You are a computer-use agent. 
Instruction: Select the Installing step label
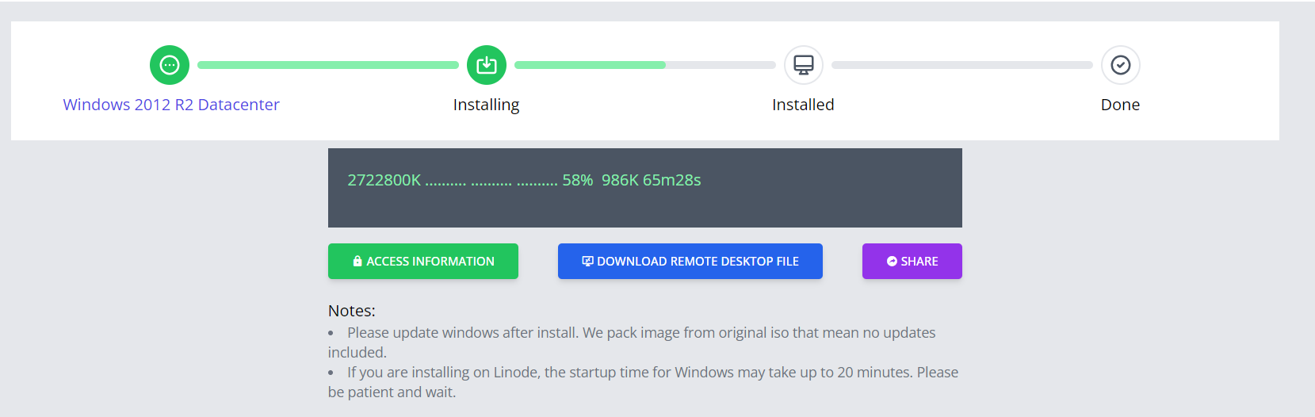487,105
